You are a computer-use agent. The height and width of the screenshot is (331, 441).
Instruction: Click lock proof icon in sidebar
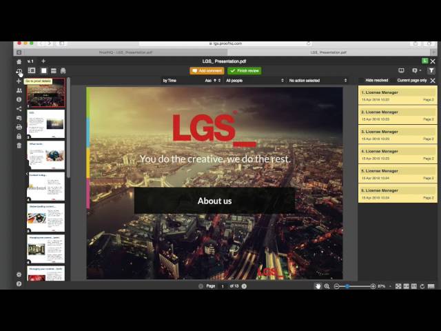19,137
